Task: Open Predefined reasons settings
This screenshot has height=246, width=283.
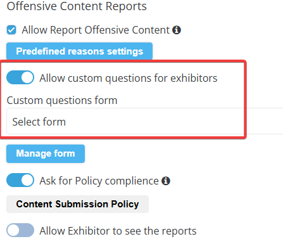Action: (79, 51)
